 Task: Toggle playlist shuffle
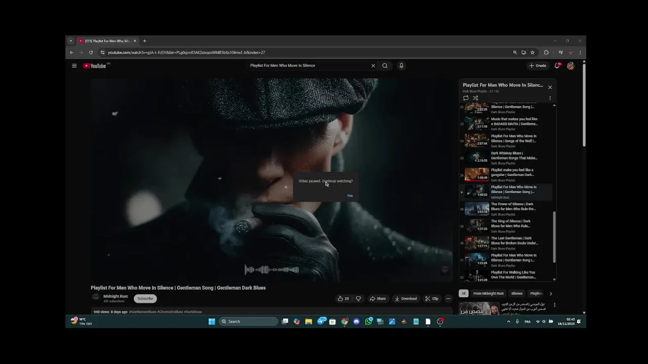coord(475,98)
